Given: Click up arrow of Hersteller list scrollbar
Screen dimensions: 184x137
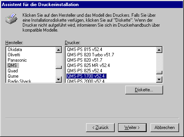Looking at the screenshot, I should (x=59, y=50).
